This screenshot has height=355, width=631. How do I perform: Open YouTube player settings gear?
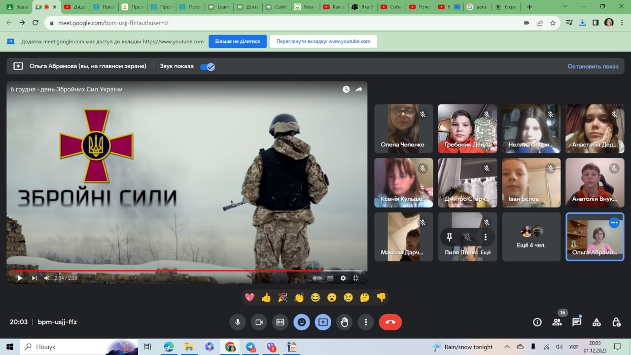click(343, 278)
